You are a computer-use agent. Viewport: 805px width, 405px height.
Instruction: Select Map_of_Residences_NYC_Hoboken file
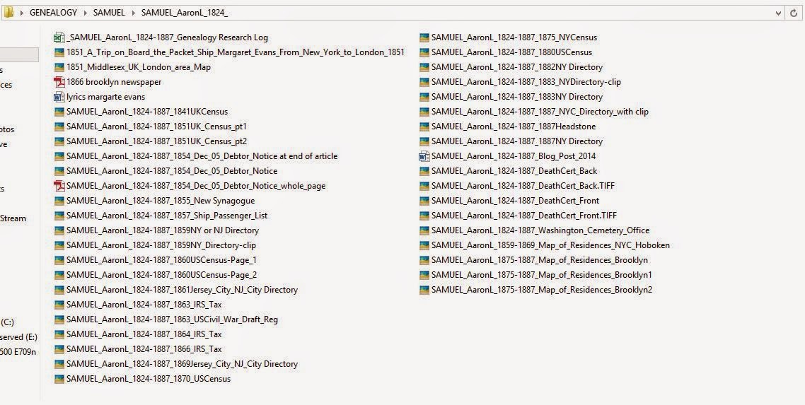[x=550, y=245]
